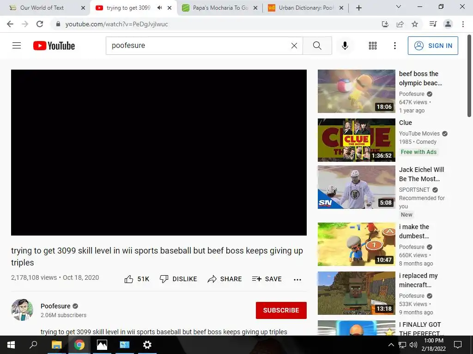Share this page from address bar
The width and height of the screenshot is (473, 354).
pos(400,24)
